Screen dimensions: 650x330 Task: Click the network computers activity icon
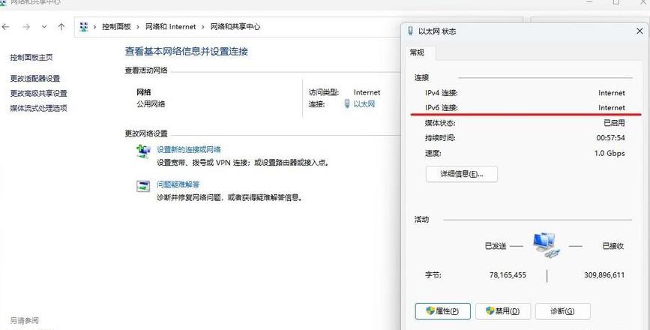[x=547, y=245]
